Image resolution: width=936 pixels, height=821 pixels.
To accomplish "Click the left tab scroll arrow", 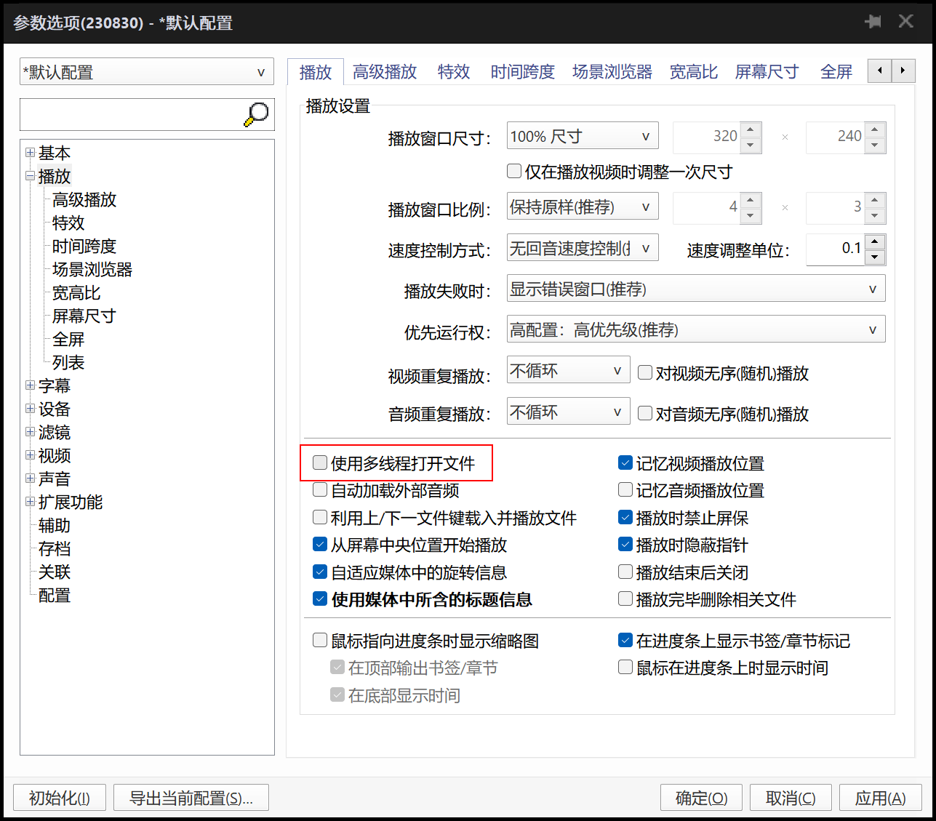I will click(x=879, y=71).
